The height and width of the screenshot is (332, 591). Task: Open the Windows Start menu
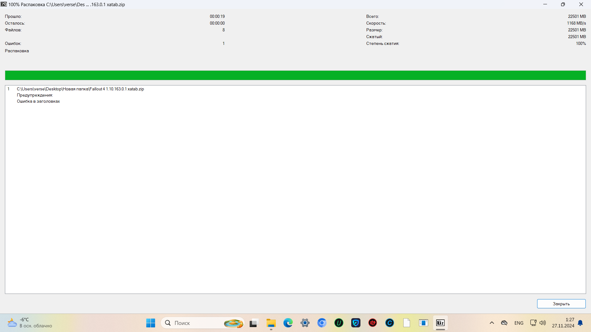click(x=151, y=323)
